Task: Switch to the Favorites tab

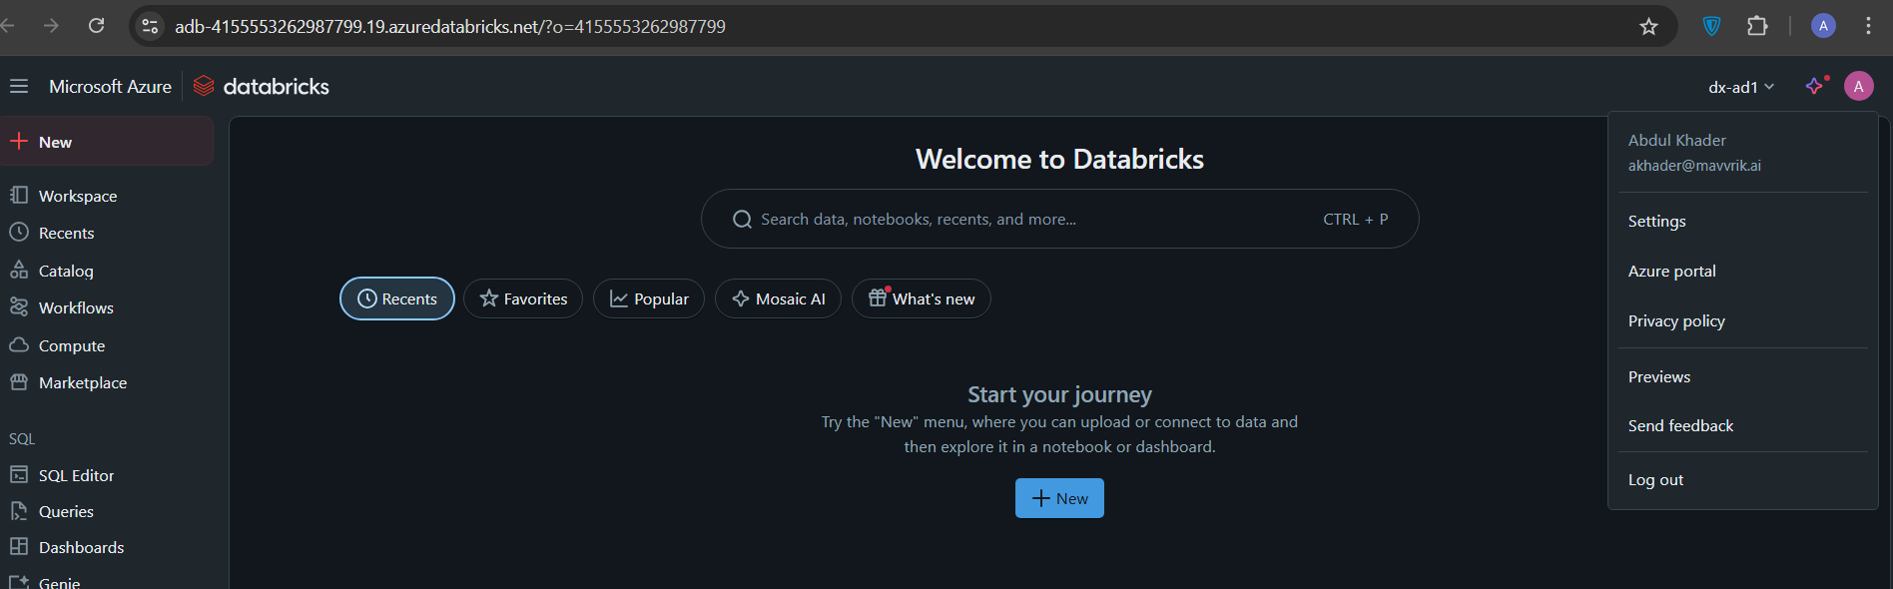Action: 523,298
